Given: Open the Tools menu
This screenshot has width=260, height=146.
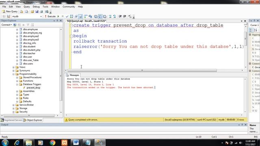Looking at the screenshot, I should tap(45, 6).
